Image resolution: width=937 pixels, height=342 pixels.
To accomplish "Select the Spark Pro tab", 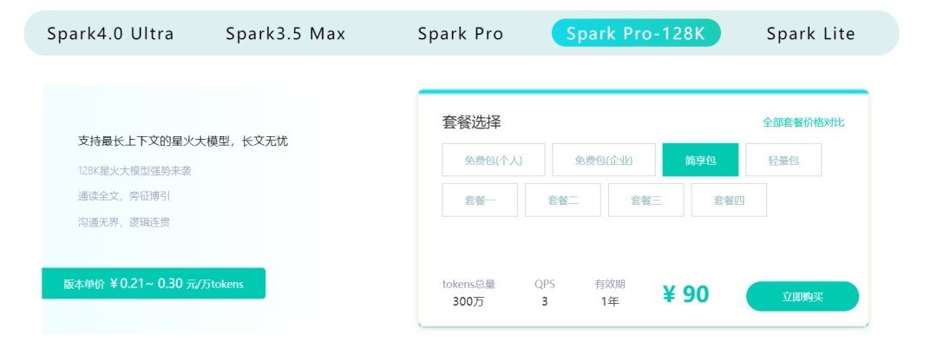I will (x=460, y=34).
